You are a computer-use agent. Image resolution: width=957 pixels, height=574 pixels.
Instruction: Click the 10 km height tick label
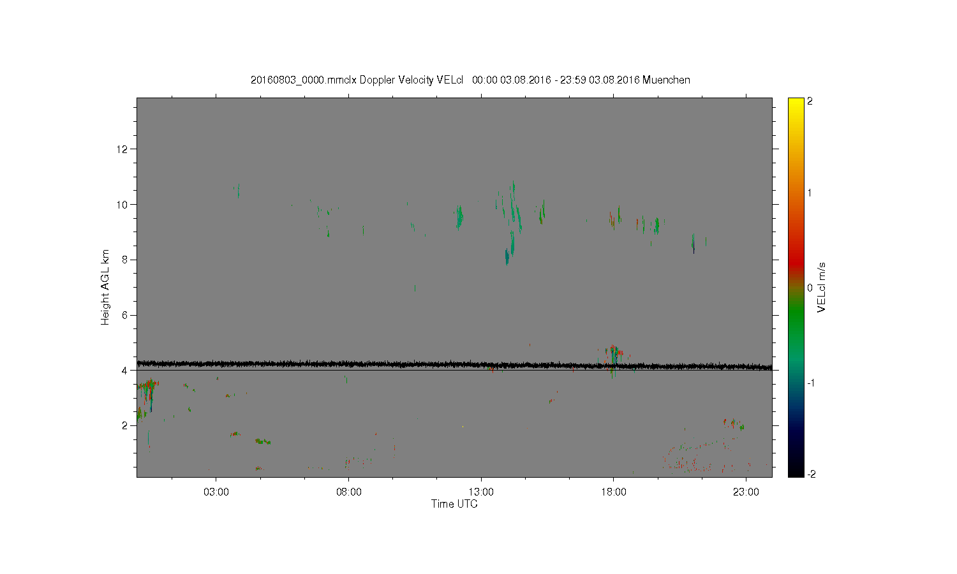(122, 205)
